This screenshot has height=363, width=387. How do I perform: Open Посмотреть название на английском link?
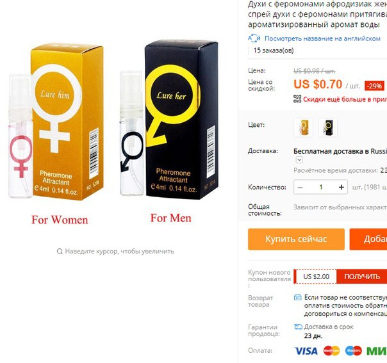coord(322,38)
